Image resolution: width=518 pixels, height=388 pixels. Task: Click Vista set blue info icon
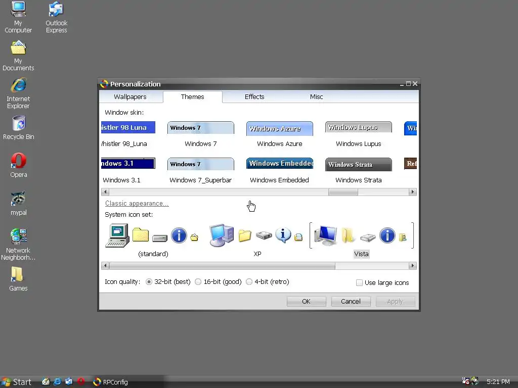pos(387,235)
